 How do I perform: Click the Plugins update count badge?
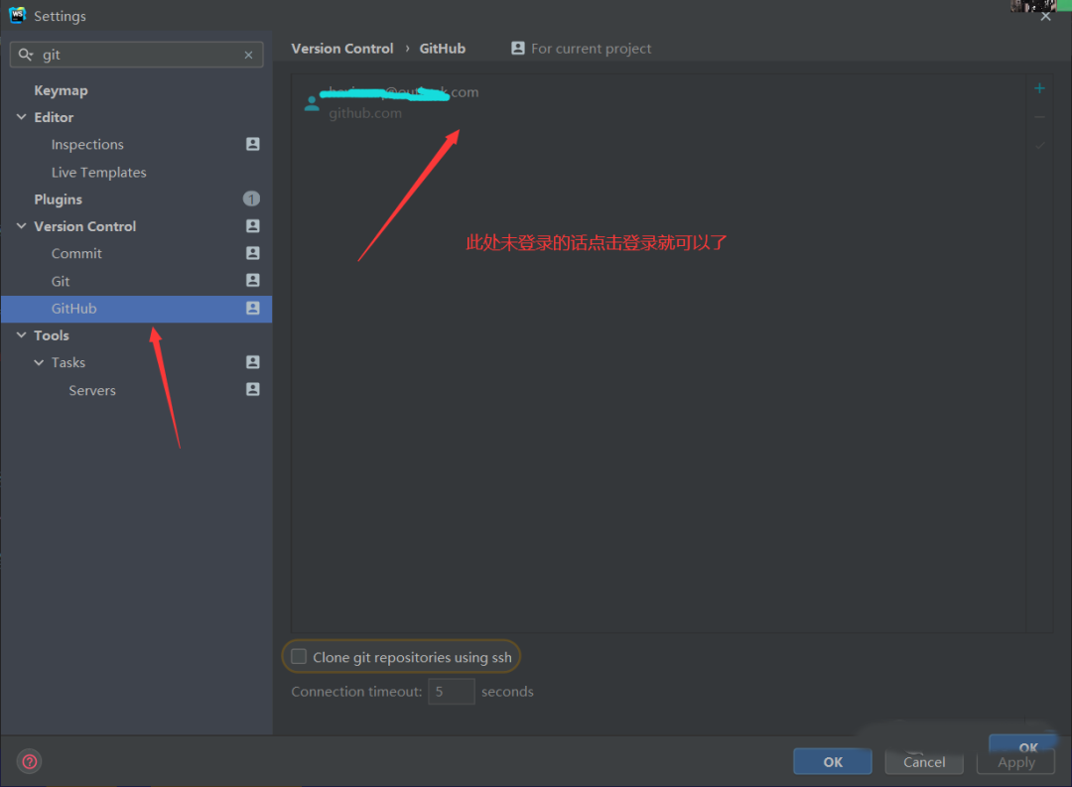pyautogui.click(x=251, y=198)
